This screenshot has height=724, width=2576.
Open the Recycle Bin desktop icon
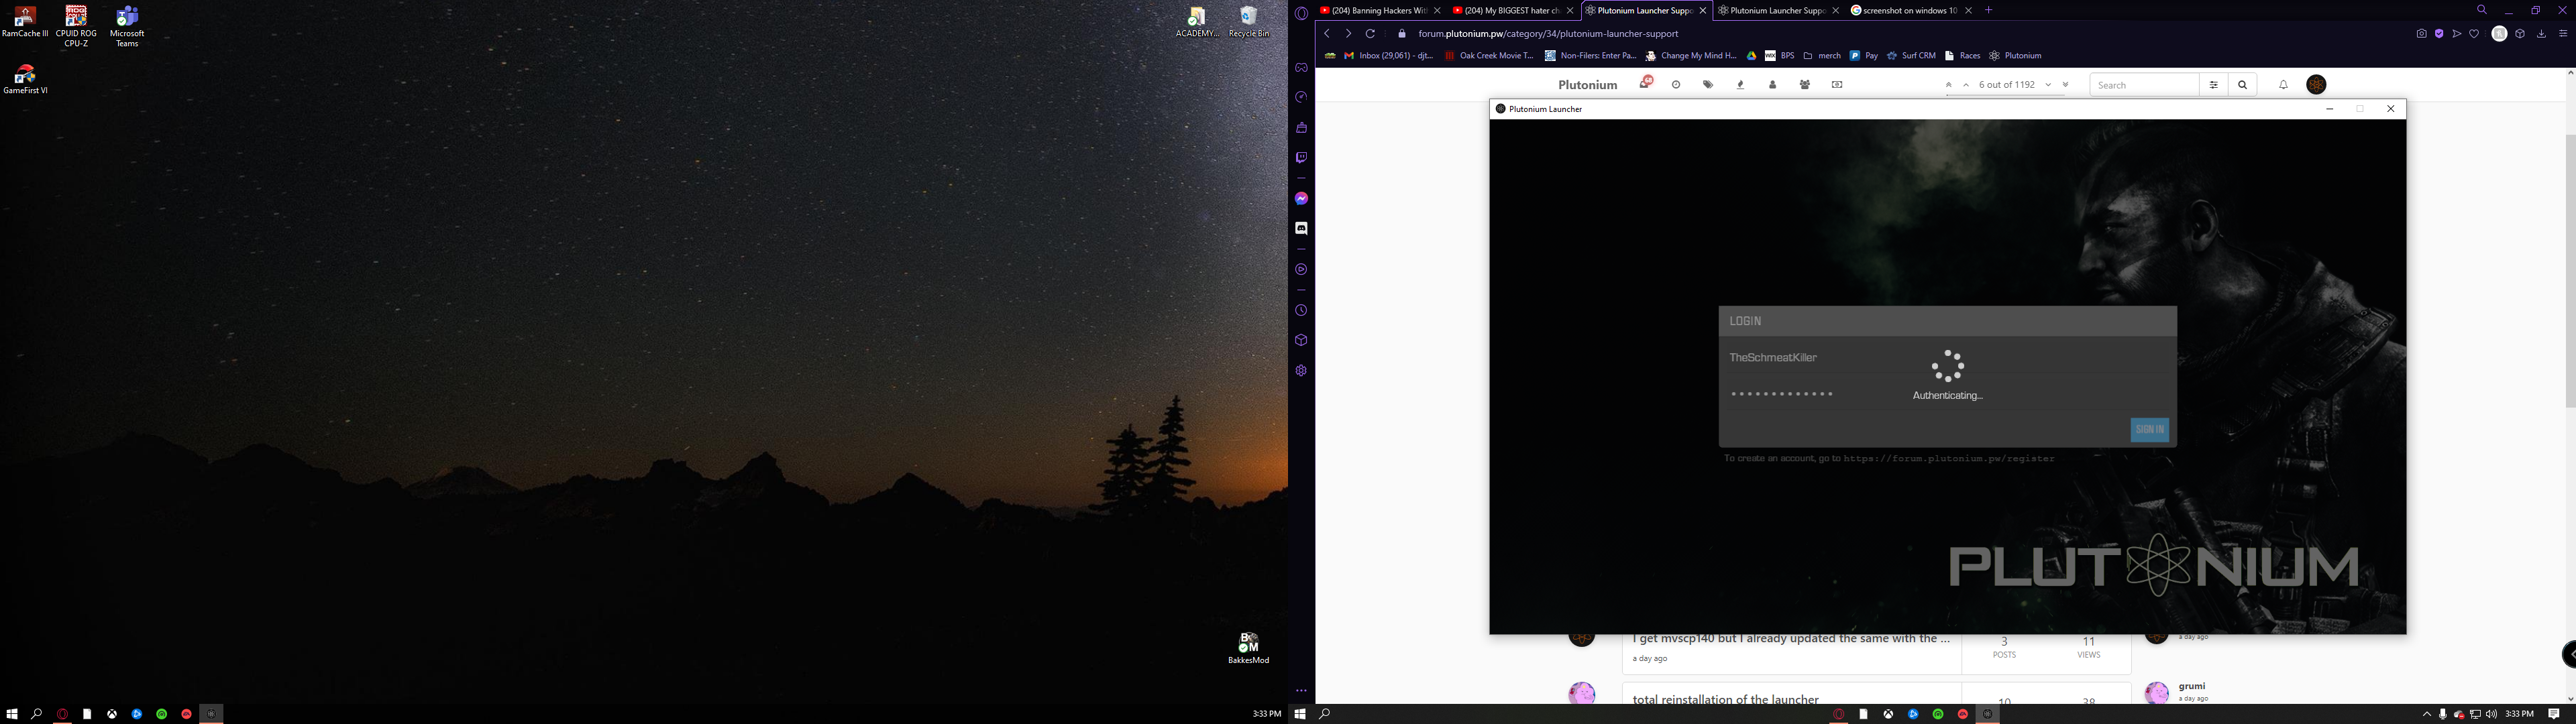click(x=1249, y=22)
